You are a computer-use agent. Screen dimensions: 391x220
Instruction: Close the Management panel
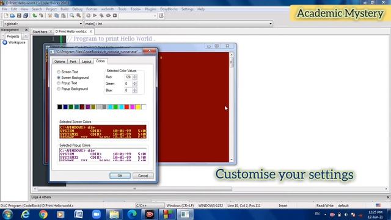point(26,30)
